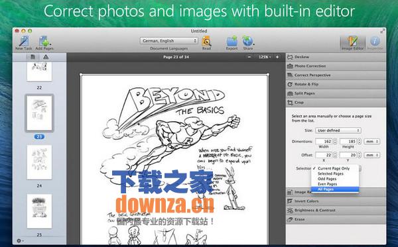Screen dimensions: 398x247
Task: Click the Height stepper arrows
Action: 360,141
